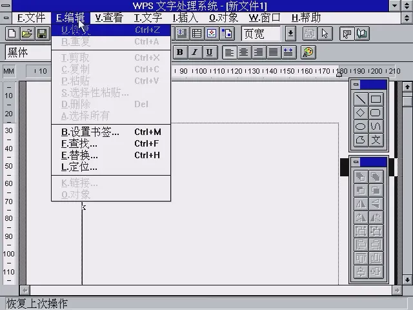The width and height of the screenshot is (413, 310).
Task: Click the bring to front object icon
Action: pos(361,176)
